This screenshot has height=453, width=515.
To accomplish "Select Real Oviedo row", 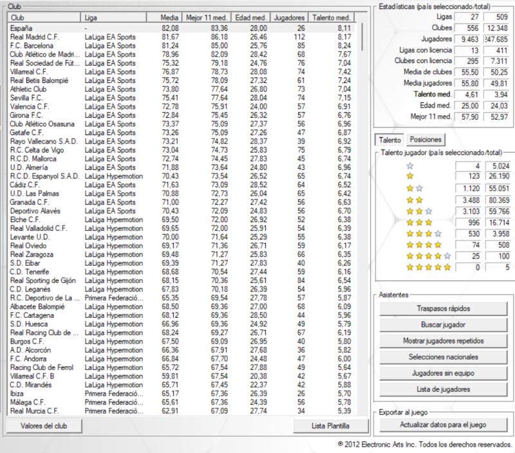I will tap(183, 246).
